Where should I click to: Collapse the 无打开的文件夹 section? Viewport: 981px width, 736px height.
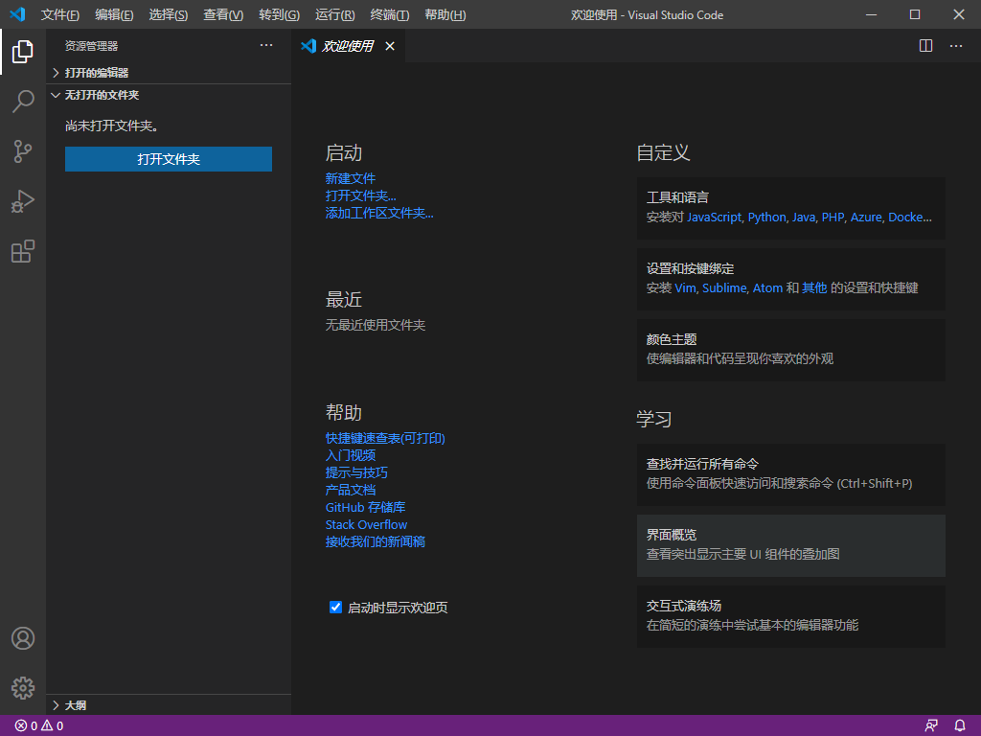tap(169, 95)
